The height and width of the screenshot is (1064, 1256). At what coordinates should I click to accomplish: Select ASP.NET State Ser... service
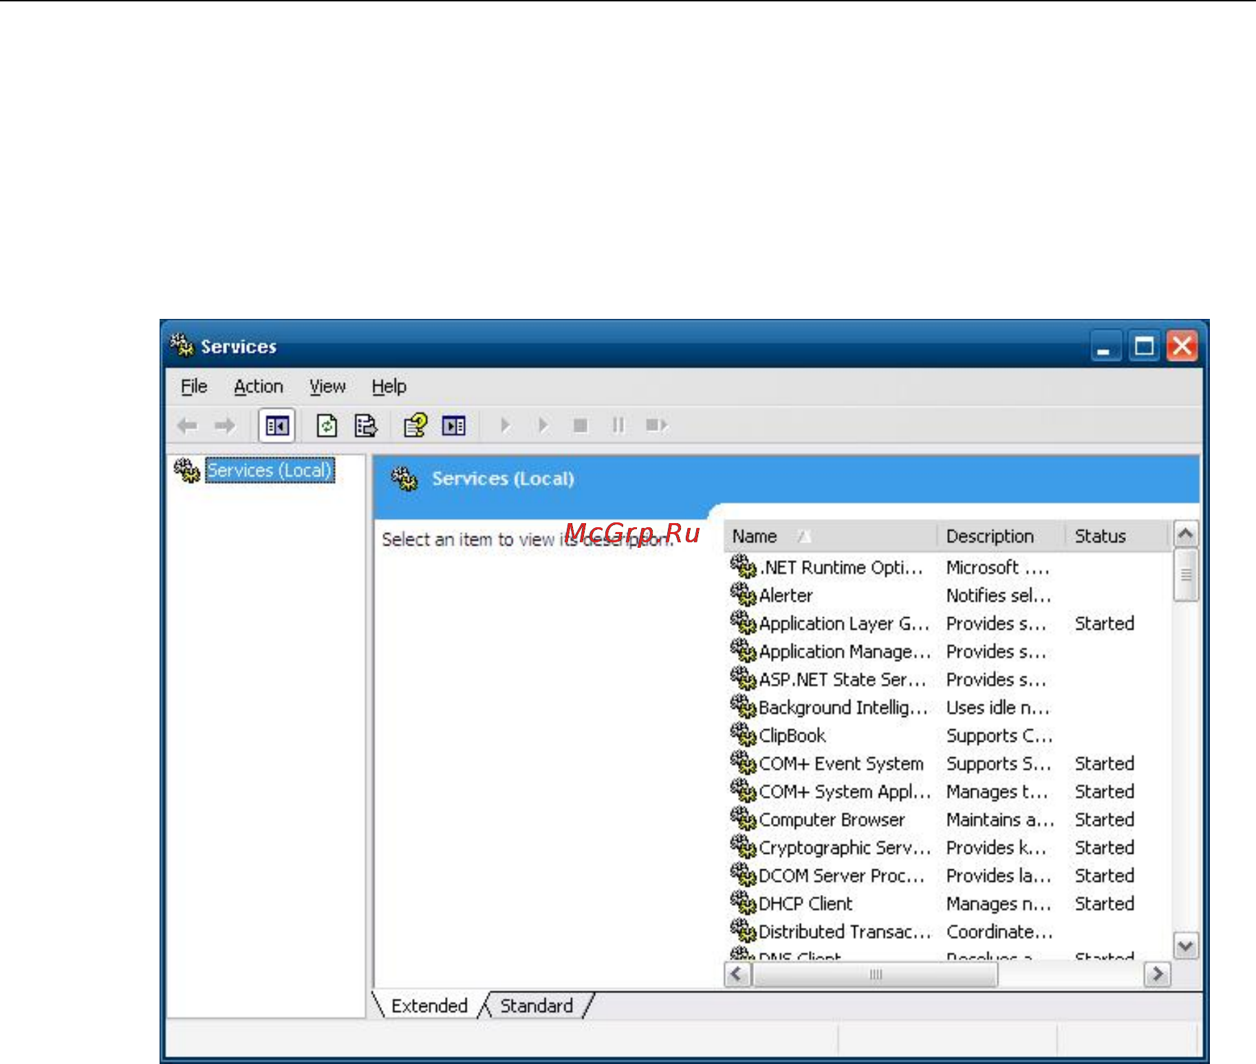click(x=949, y=679)
